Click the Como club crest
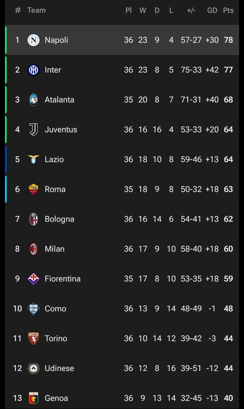244x409 pixels. [34, 308]
